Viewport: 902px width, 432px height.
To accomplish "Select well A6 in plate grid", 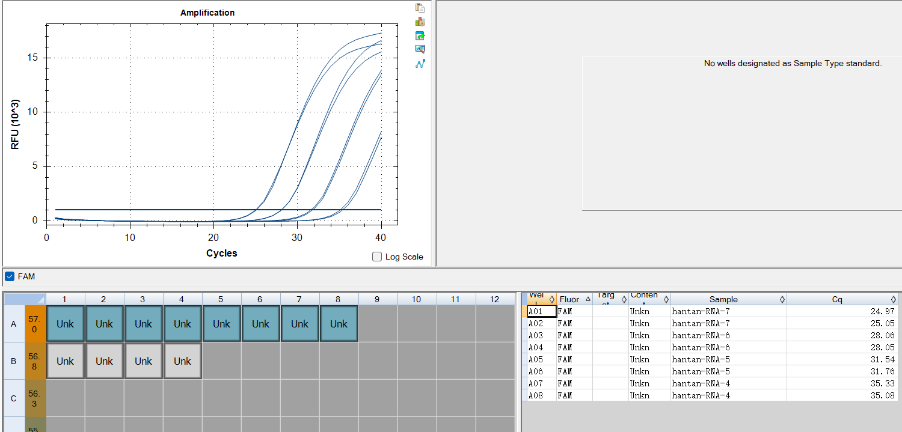I will tap(260, 324).
